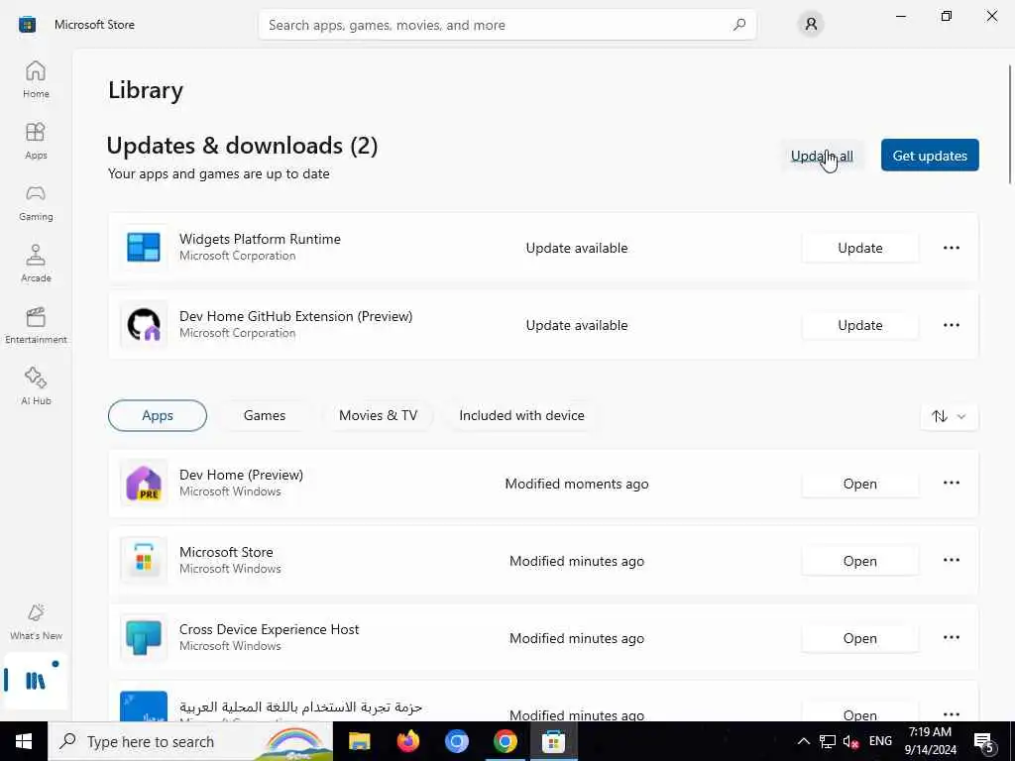This screenshot has height=761, width=1015.
Task: Open the Gaming section
Action: click(36, 202)
